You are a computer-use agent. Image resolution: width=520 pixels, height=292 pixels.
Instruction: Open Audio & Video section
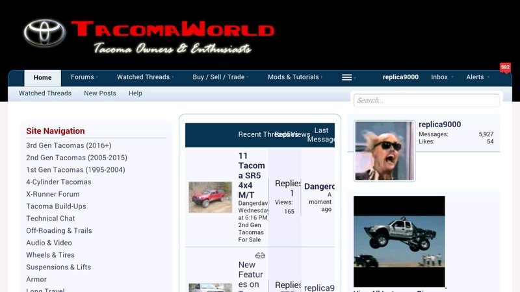(49, 243)
